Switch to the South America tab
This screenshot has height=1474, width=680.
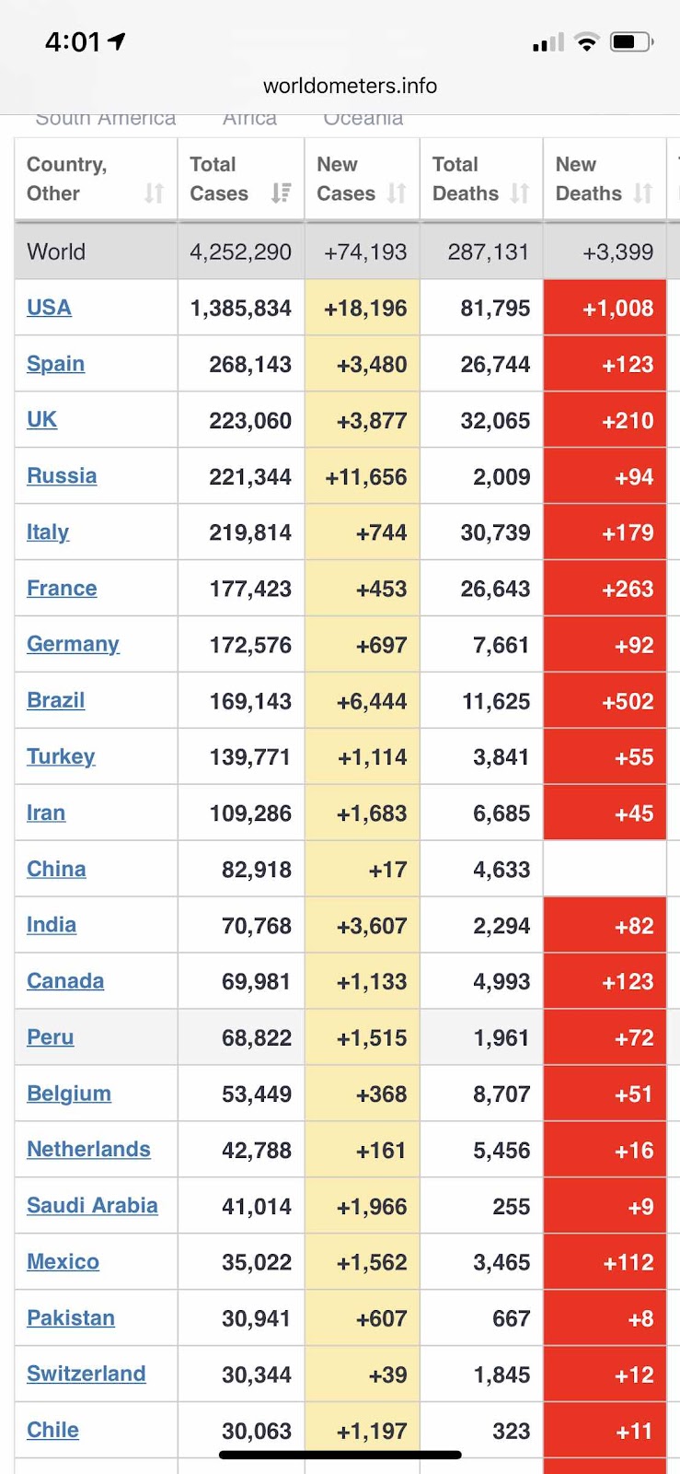click(105, 119)
